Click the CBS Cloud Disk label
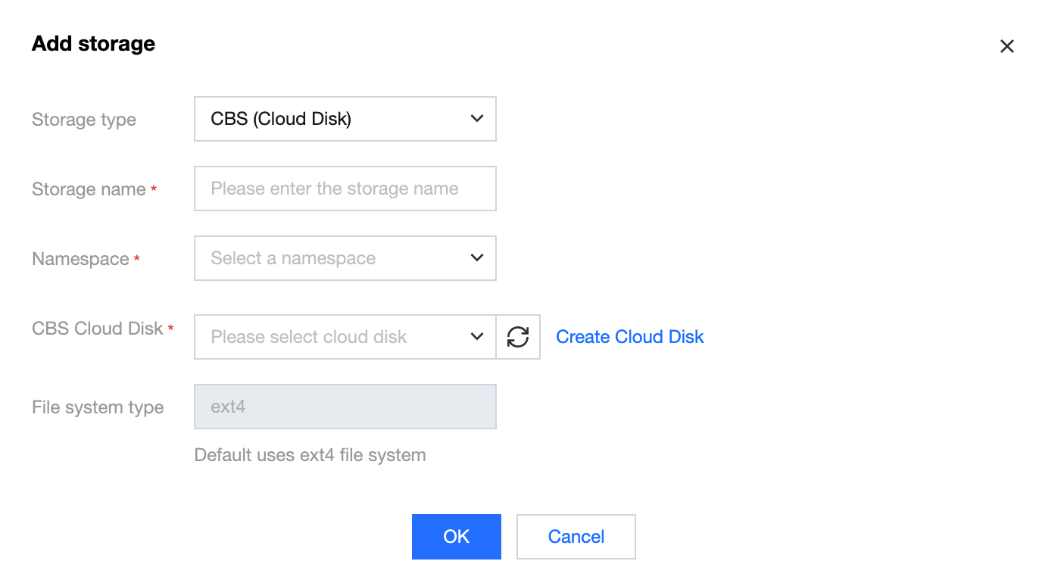1039x586 pixels. click(98, 329)
